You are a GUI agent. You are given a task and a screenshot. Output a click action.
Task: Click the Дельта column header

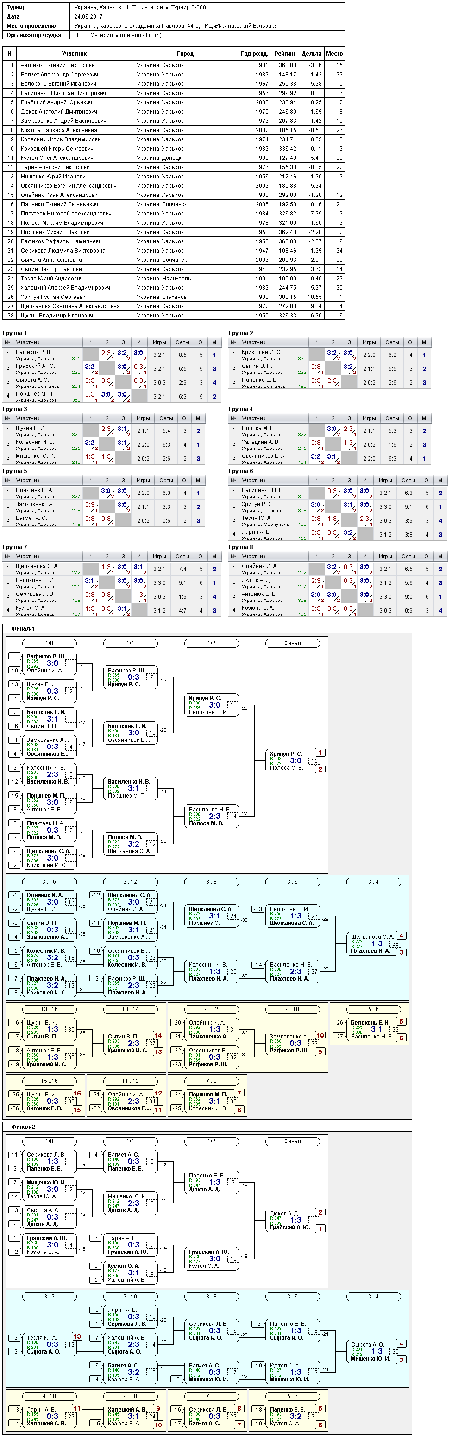[312, 54]
